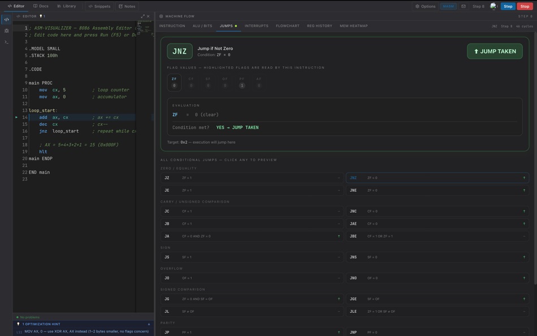
Task: Click the user avatar in top bar
Action: (493, 6)
